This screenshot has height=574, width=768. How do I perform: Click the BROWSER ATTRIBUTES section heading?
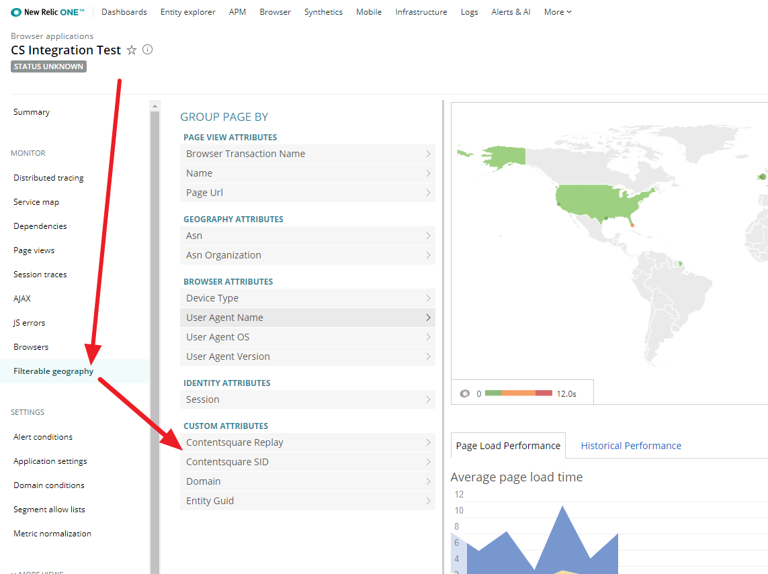pyautogui.click(x=228, y=282)
